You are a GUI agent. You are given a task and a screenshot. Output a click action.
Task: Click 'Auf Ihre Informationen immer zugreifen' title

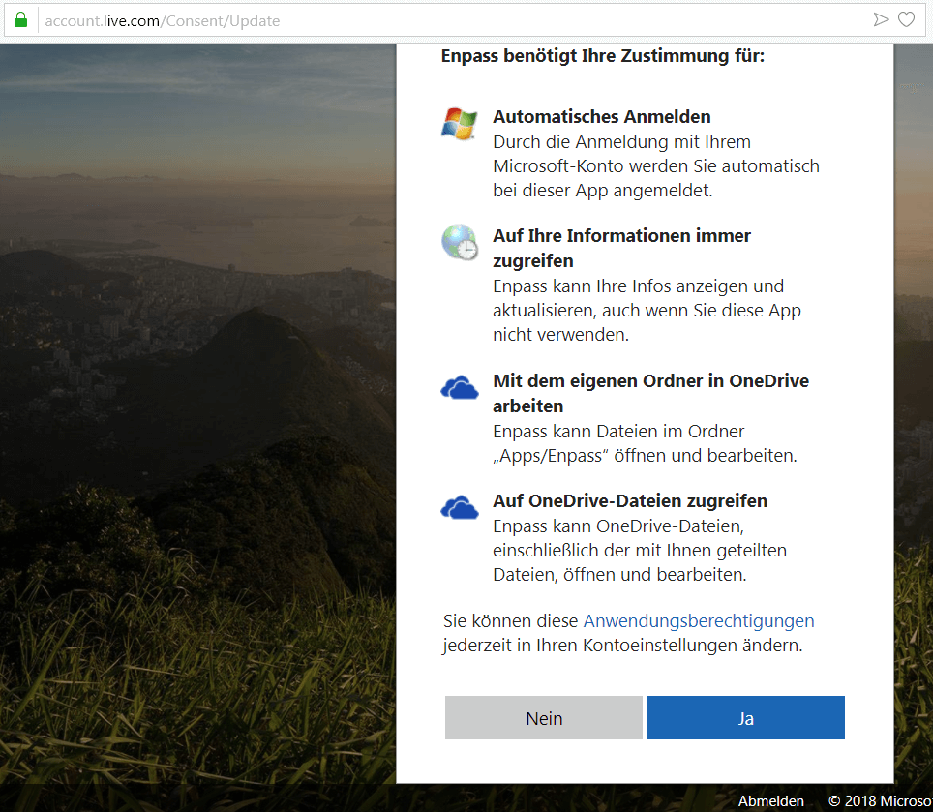point(621,248)
